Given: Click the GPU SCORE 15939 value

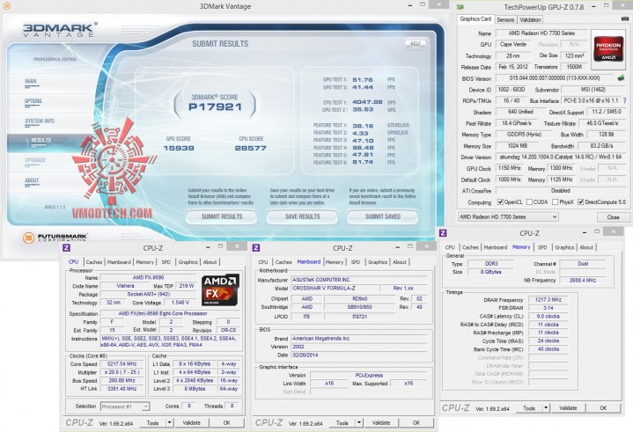Looking at the screenshot, I should (179, 148).
